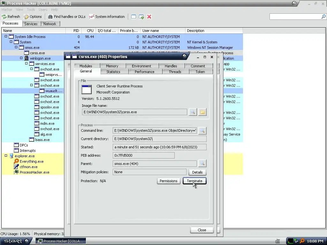This screenshot has width=327, height=245.
Task: Open the View menu
Action: [x=19, y=10]
